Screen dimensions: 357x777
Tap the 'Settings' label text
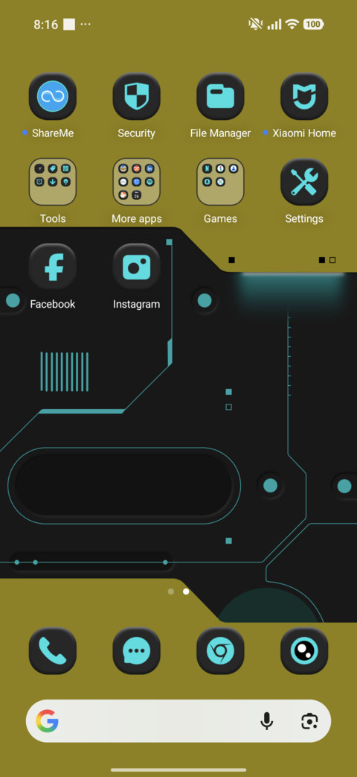click(304, 218)
